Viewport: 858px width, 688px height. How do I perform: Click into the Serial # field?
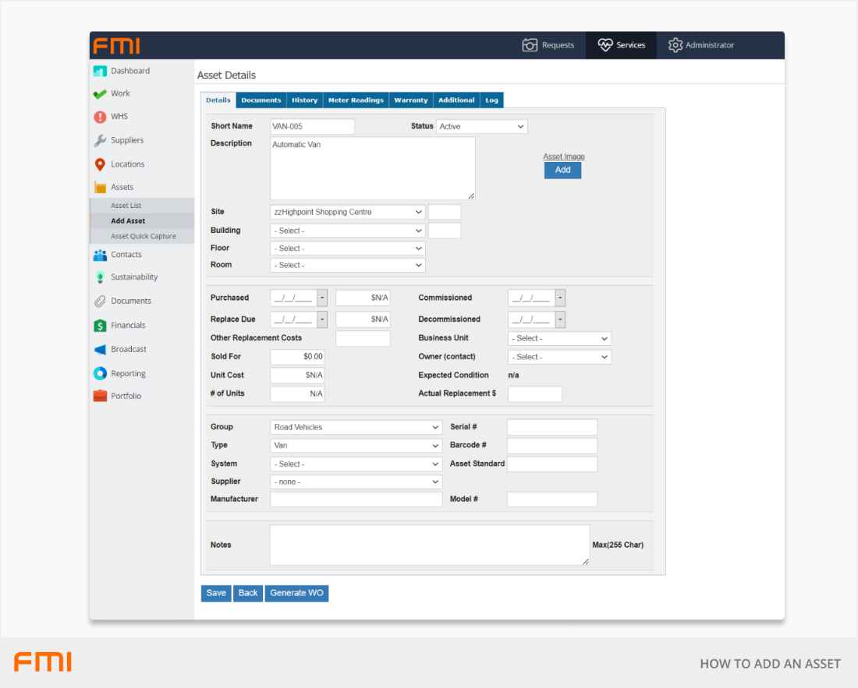pos(551,427)
